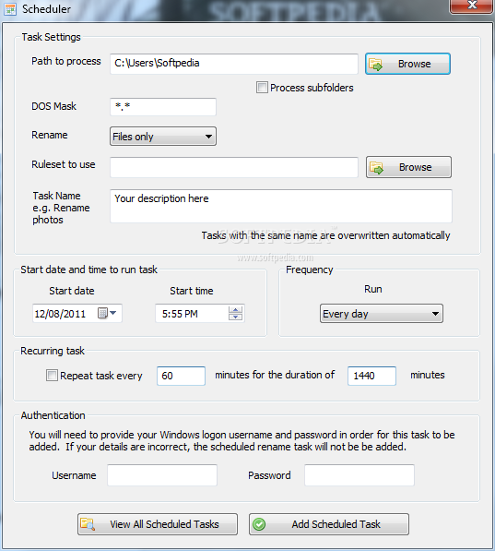Browse for Path to process folder
The image size is (495, 551).
[x=408, y=64]
